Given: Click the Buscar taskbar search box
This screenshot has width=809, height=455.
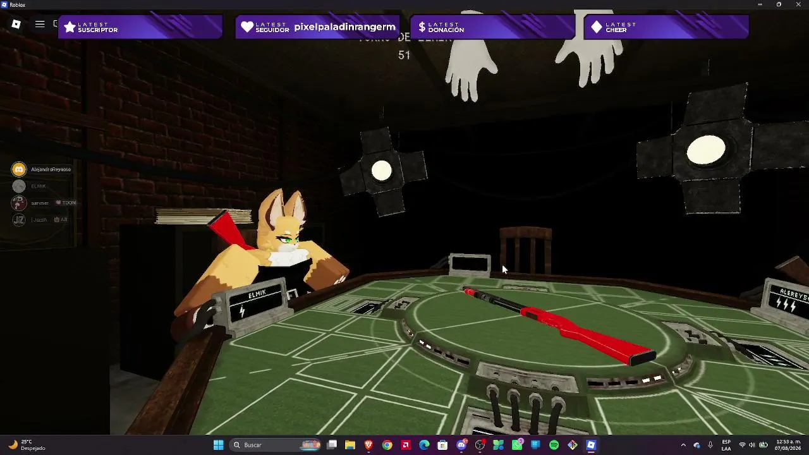Looking at the screenshot, I should tap(274, 445).
